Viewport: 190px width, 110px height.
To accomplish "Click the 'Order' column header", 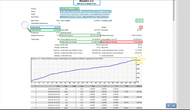I will (74, 86).
